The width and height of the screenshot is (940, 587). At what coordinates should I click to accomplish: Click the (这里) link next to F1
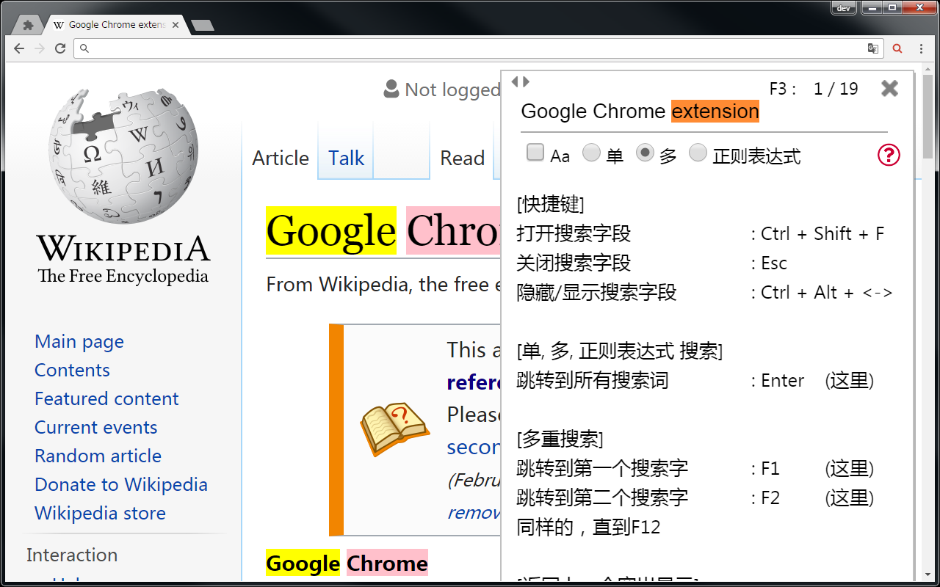pos(849,469)
